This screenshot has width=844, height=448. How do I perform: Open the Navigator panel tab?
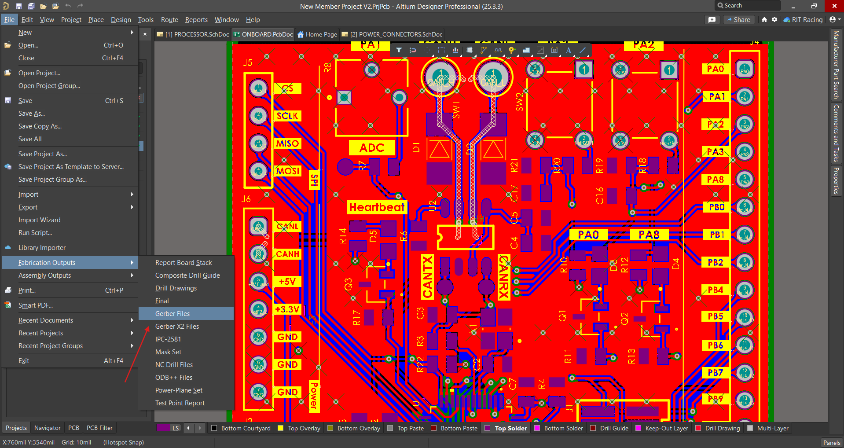(48, 428)
